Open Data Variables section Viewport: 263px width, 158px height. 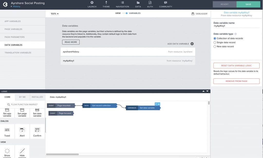(23, 45)
